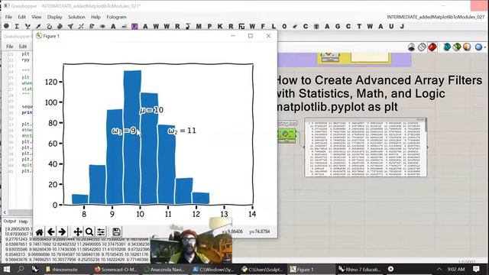Image resolution: width=489 pixels, height=275 pixels.
Task: Click the teal selected-only preview icon
Action: [447, 47]
